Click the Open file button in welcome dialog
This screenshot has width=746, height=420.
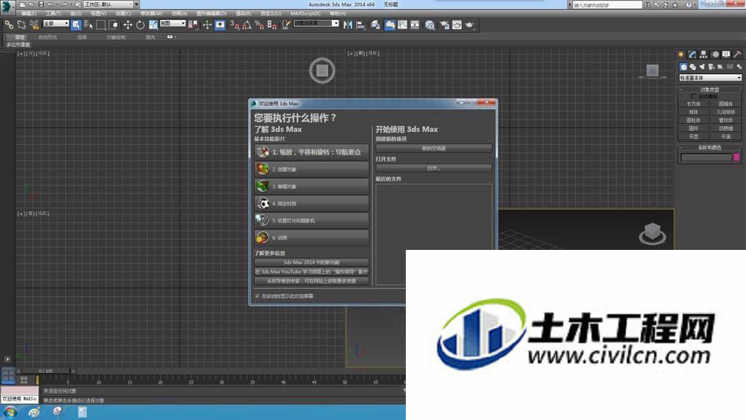(x=434, y=168)
